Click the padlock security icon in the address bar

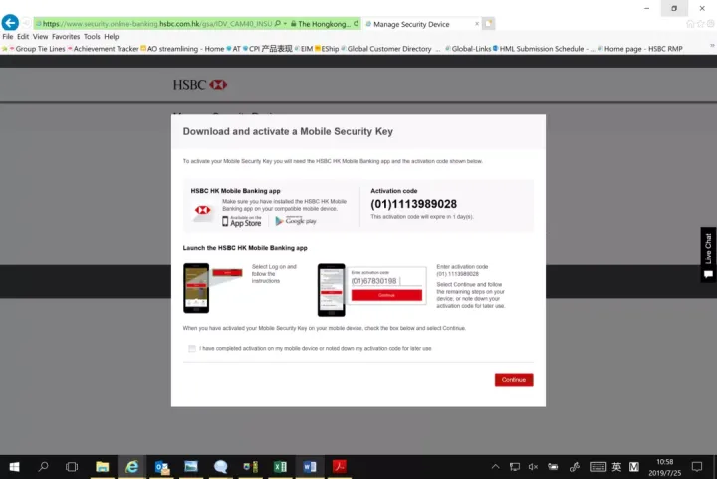[293, 24]
